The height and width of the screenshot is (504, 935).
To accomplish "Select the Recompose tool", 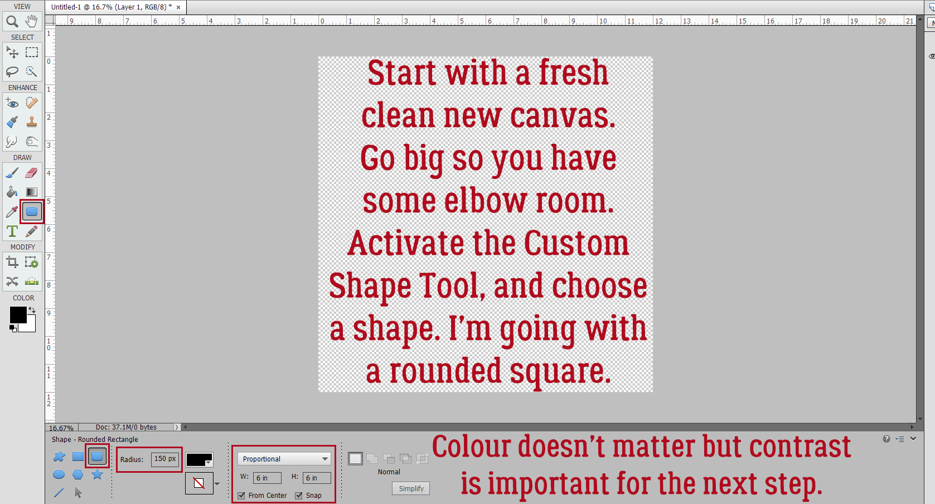I will (32, 262).
